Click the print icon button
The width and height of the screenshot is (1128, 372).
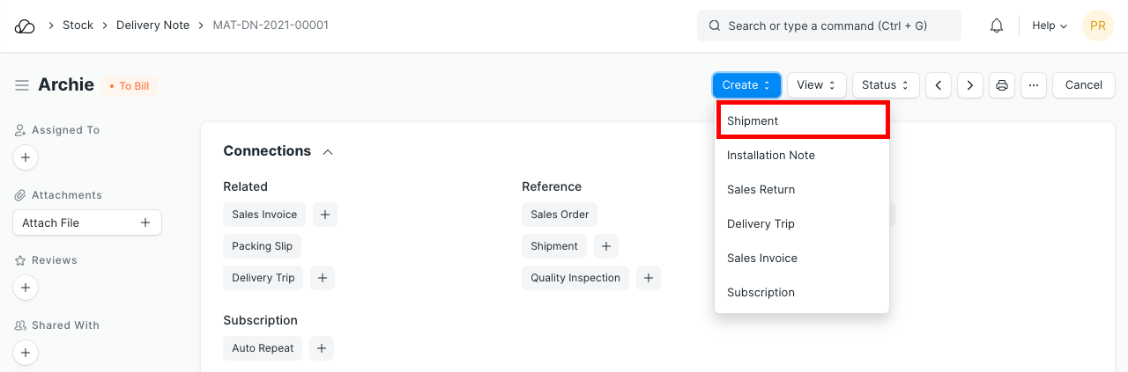click(1001, 85)
